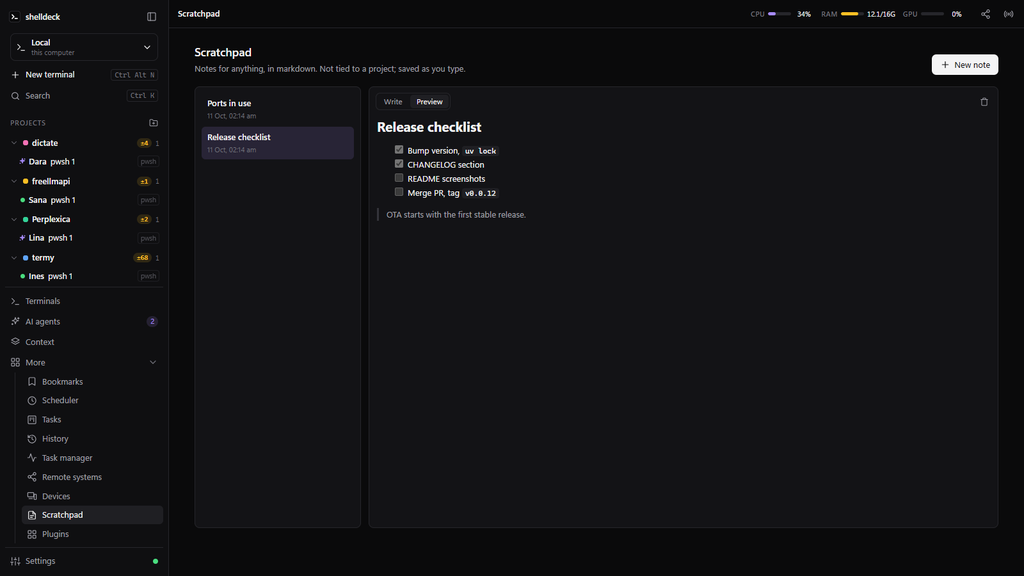Open the History page
This screenshot has width=1024, height=576.
tap(92, 439)
